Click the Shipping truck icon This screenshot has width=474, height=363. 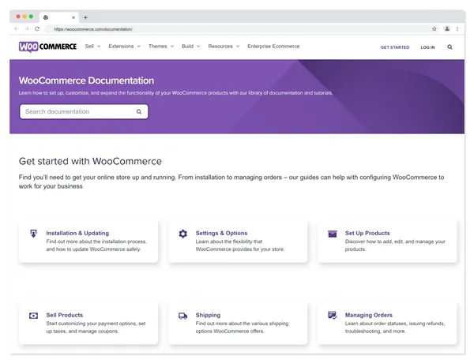point(183,316)
